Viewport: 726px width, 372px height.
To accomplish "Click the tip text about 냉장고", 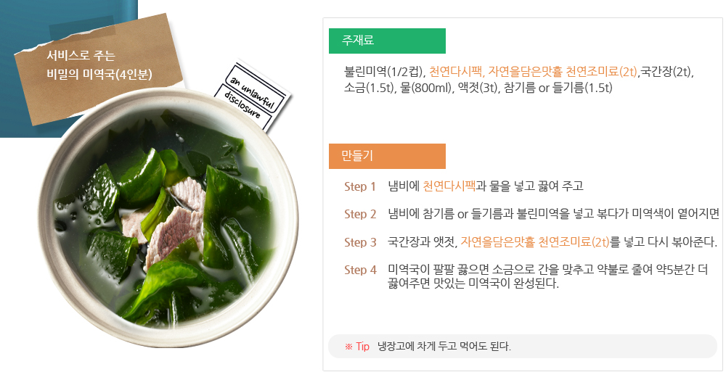I will click(x=444, y=347).
